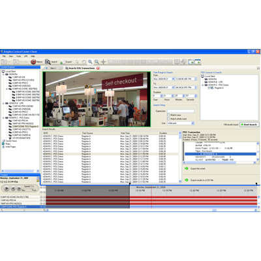
Task: Click the horizontal scrollbar thumb below the timeline
Action: point(214,210)
